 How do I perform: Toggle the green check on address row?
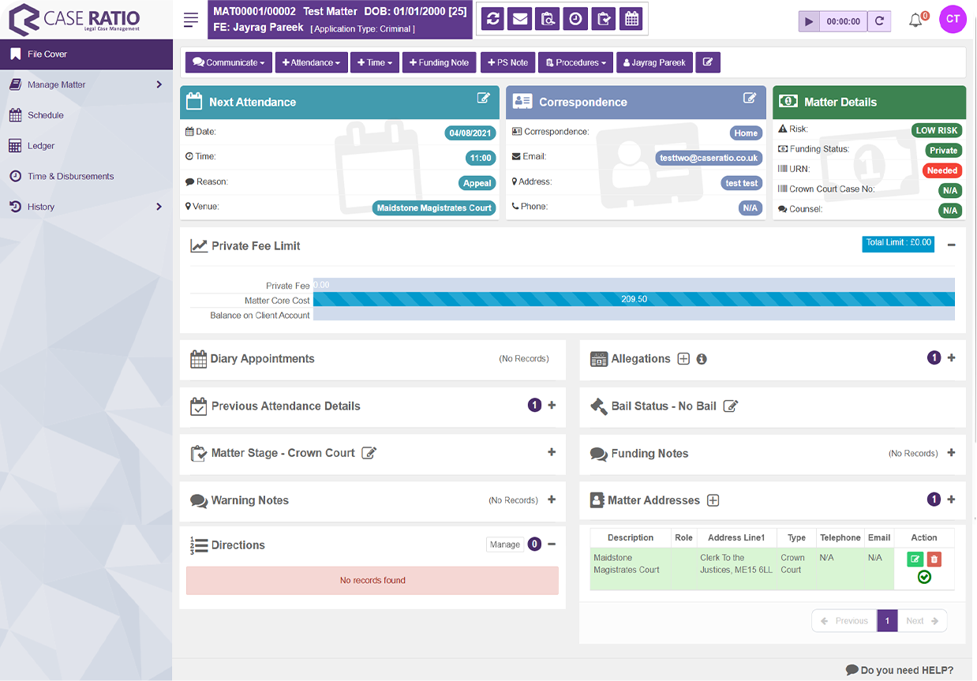coord(924,577)
